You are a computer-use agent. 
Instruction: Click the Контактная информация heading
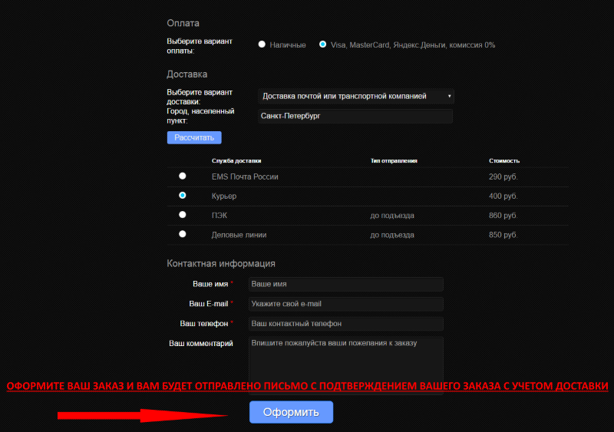[x=221, y=264]
